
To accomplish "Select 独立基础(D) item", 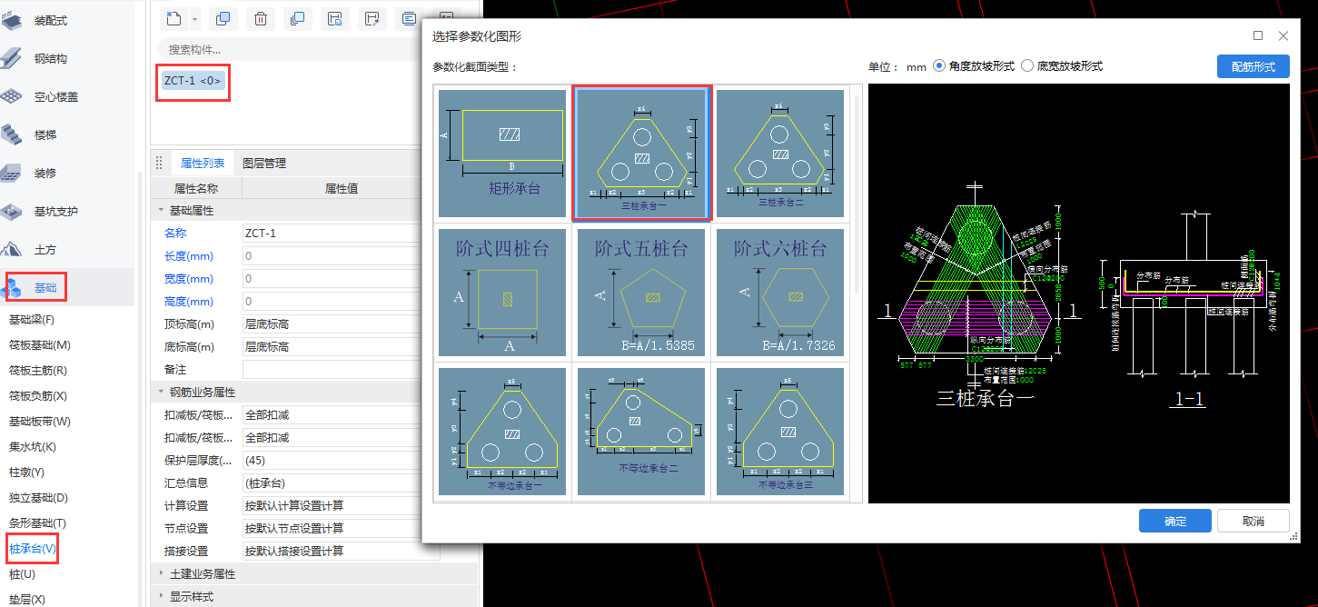I will tap(38, 498).
